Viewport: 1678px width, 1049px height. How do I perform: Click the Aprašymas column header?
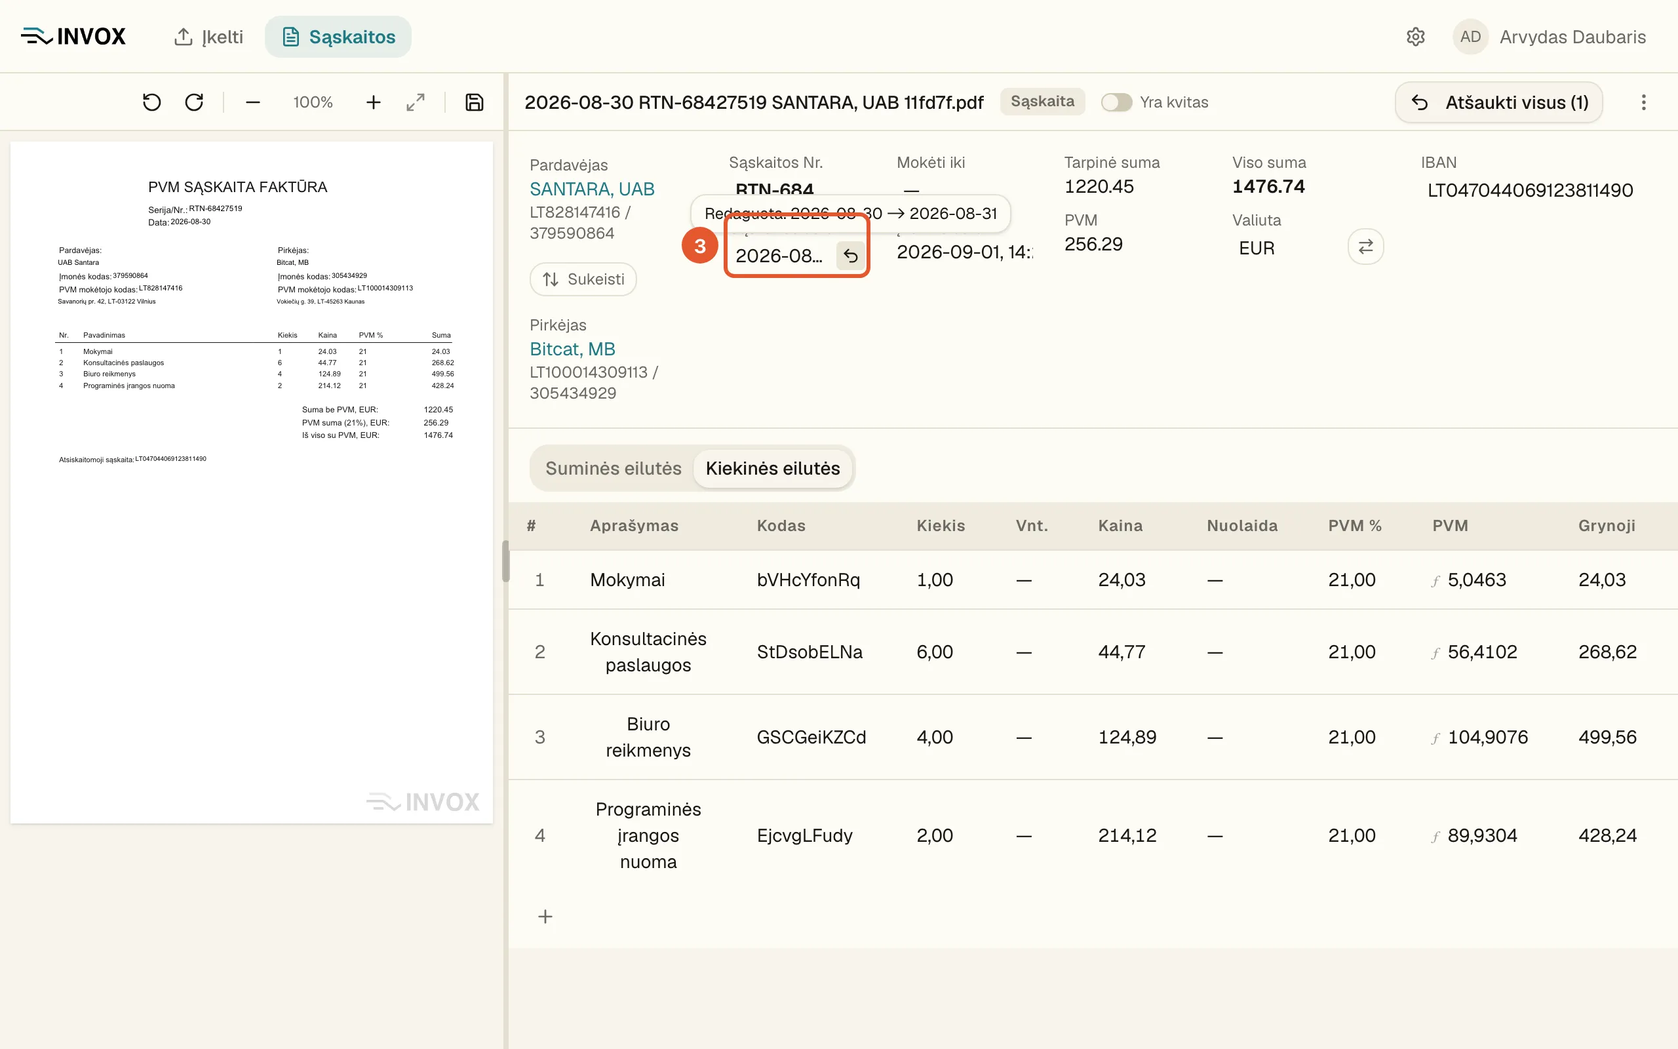[634, 526]
